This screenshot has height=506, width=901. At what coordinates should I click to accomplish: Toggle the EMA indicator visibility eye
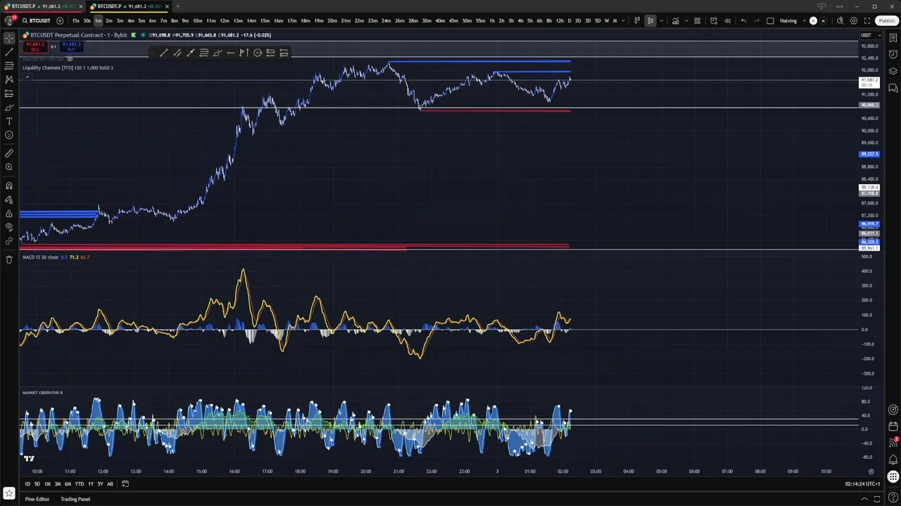70,59
